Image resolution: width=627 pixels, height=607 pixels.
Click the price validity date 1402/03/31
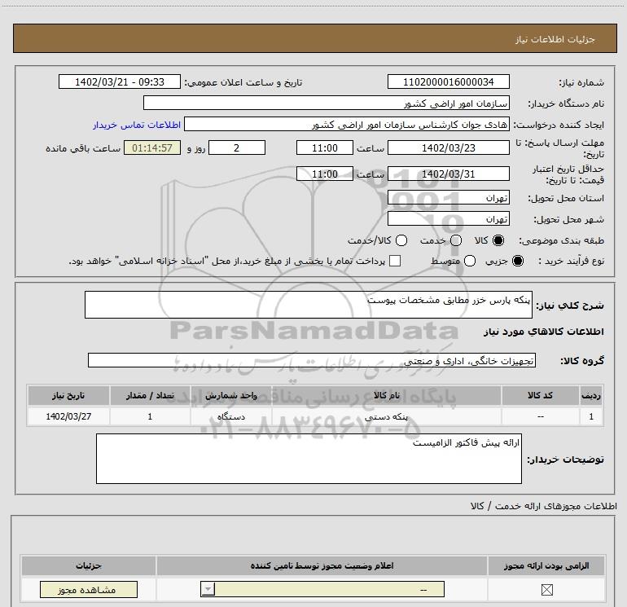[x=448, y=174]
